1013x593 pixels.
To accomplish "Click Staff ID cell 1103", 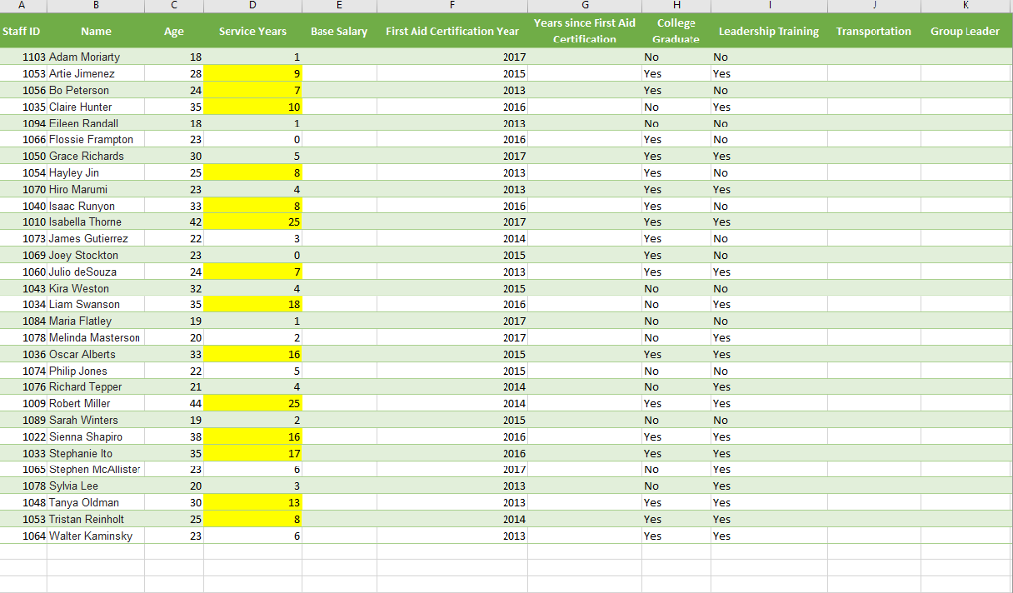I will (24, 57).
